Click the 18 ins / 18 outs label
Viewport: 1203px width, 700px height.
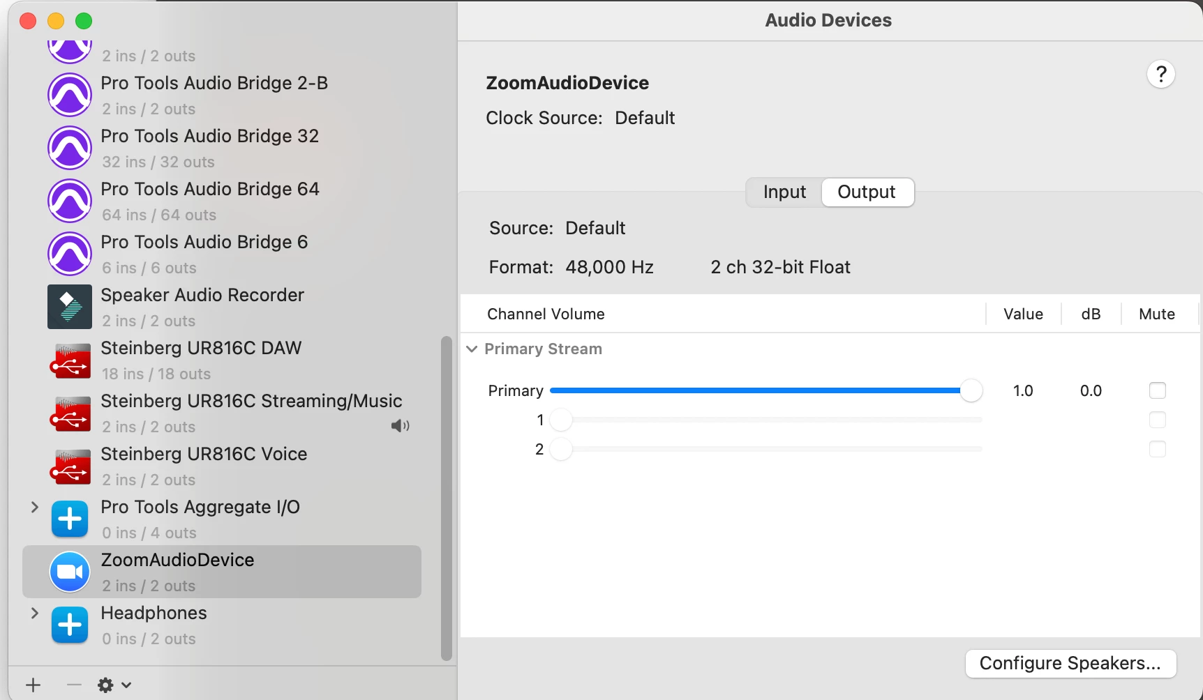click(156, 374)
